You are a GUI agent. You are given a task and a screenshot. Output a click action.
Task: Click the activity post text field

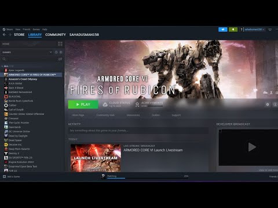click(138, 131)
